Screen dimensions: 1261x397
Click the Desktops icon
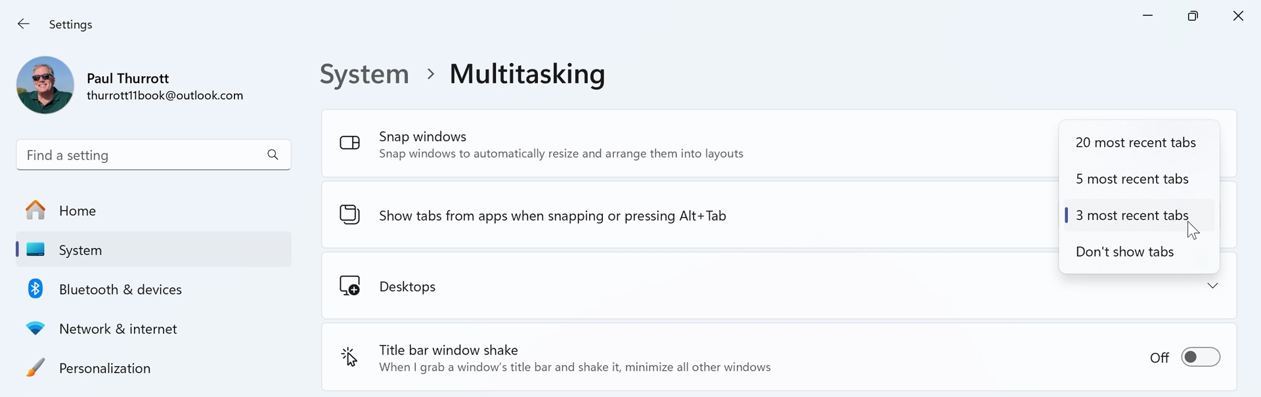(350, 286)
